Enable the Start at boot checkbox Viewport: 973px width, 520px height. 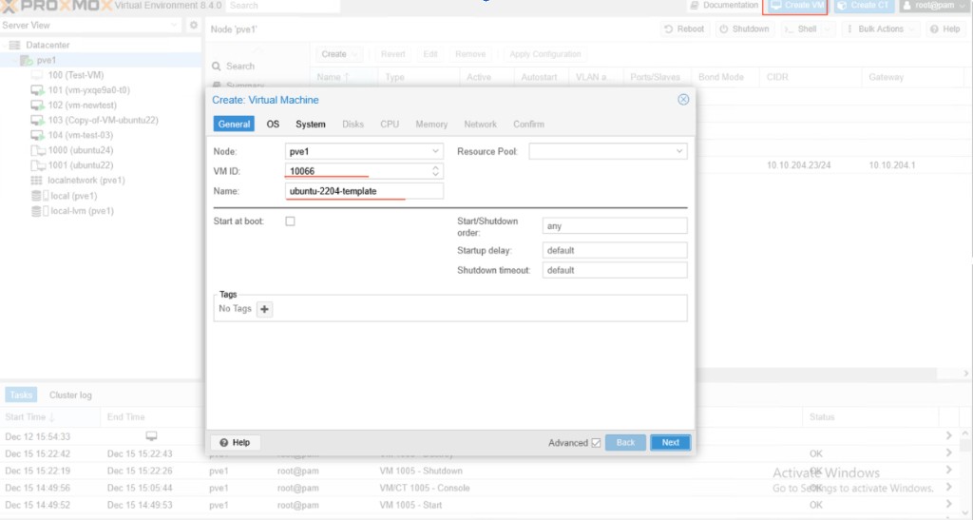[290, 221]
